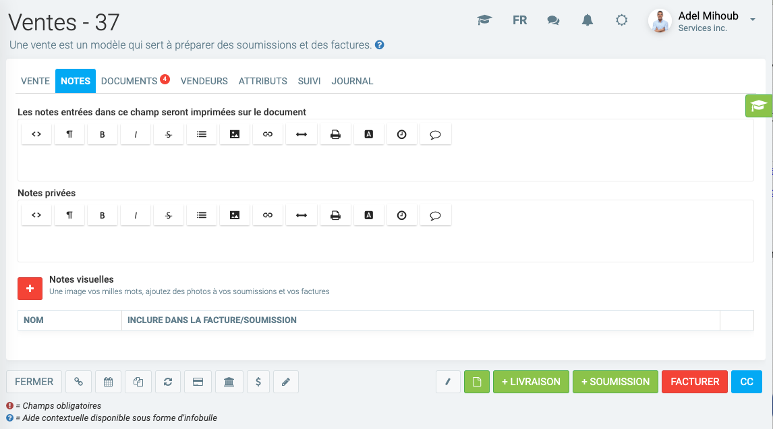
Task: Toggle strikethrough in the printed notes editor
Action: pos(169,134)
